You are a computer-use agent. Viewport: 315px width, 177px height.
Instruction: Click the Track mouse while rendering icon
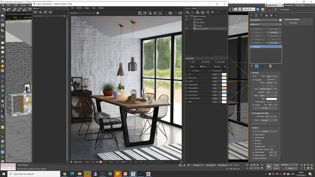pyautogui.click(x=150, y=13)
